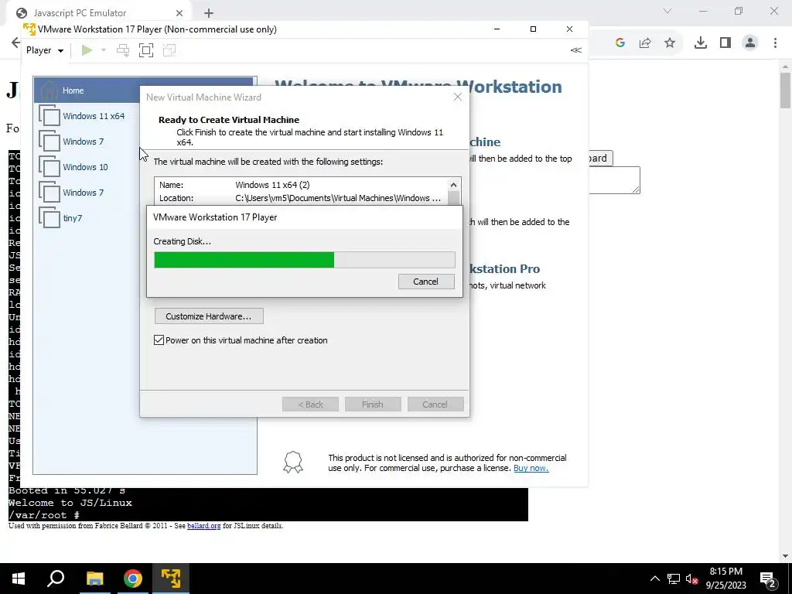The width and height of the screenshot is (792, 594).
Task: Click the muted volume tray icon
Action: 692,579
